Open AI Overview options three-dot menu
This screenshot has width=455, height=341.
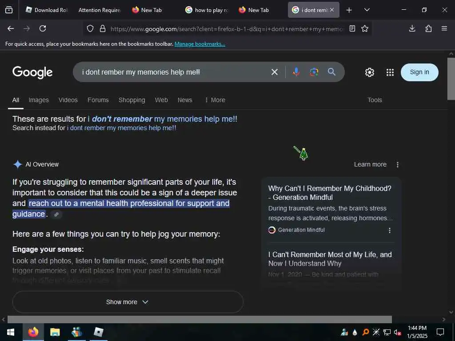coord(398,165)
